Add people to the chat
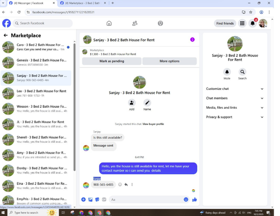The width and height of the screenshot is (280, 216). [x=132, y=103]
